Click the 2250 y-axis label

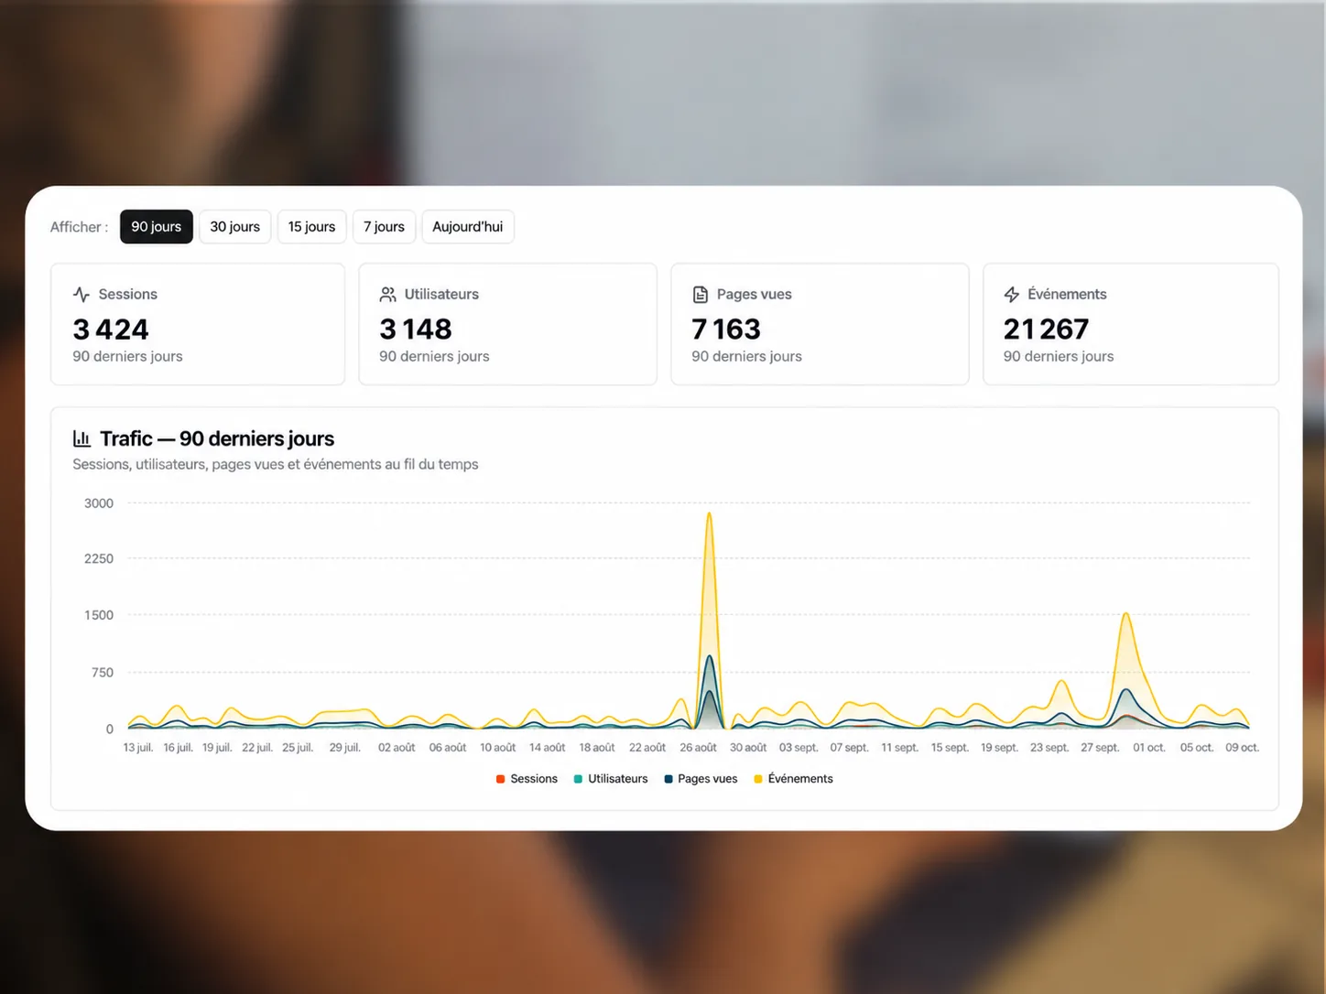click(99, 559)
